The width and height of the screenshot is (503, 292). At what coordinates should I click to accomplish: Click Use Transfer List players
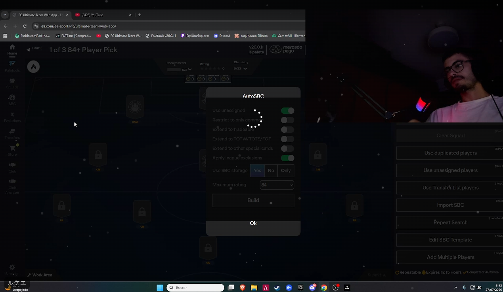[451, 188]
